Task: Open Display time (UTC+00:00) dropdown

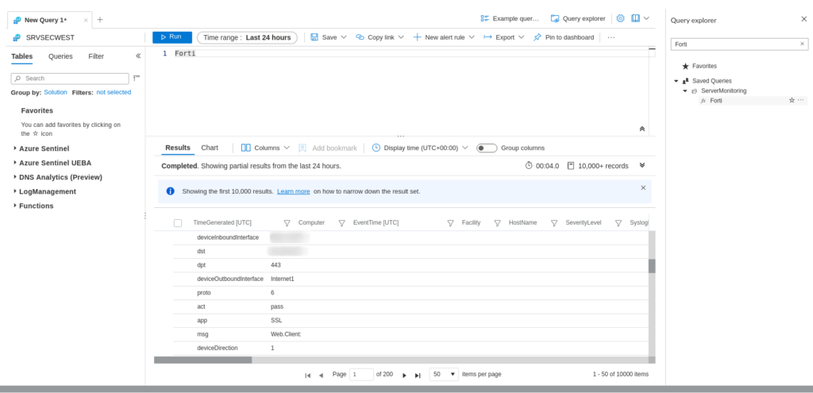Action: (420, 148)
